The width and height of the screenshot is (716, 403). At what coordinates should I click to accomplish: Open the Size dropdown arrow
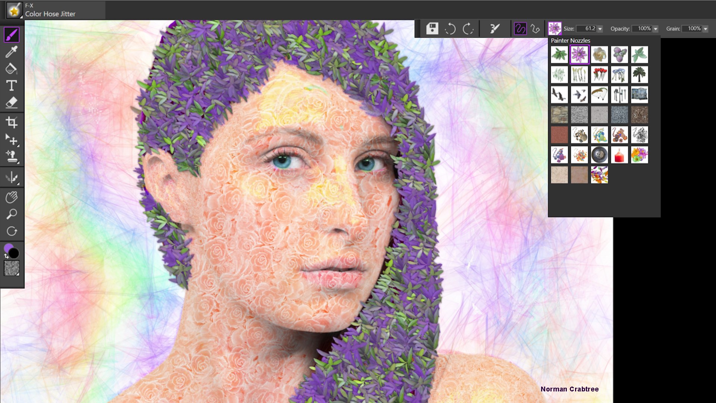tap(600, 28)
